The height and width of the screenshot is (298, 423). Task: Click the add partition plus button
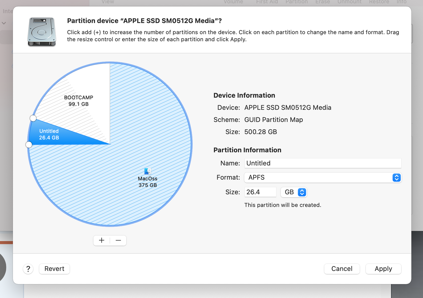(102, 240)
